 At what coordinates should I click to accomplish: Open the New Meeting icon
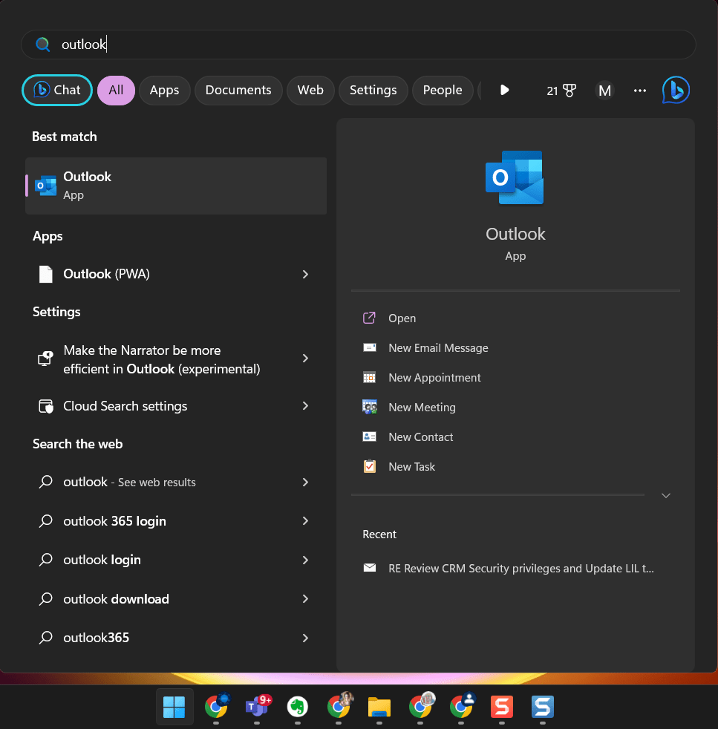click(369, 407)
